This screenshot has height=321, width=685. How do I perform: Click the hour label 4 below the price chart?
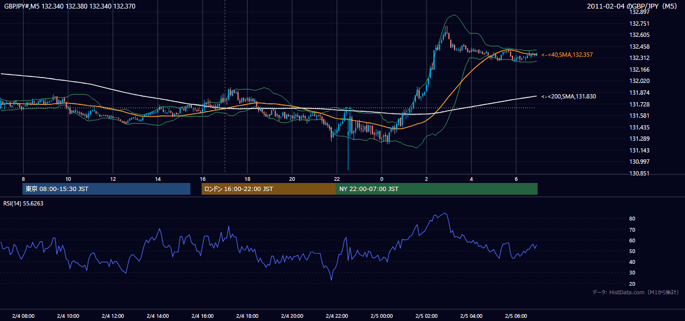[471, 179]
